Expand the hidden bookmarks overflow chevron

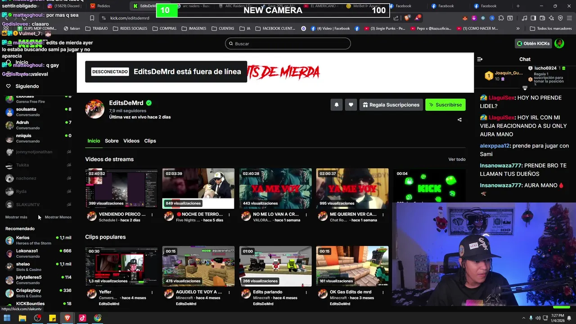click(518, 28)
